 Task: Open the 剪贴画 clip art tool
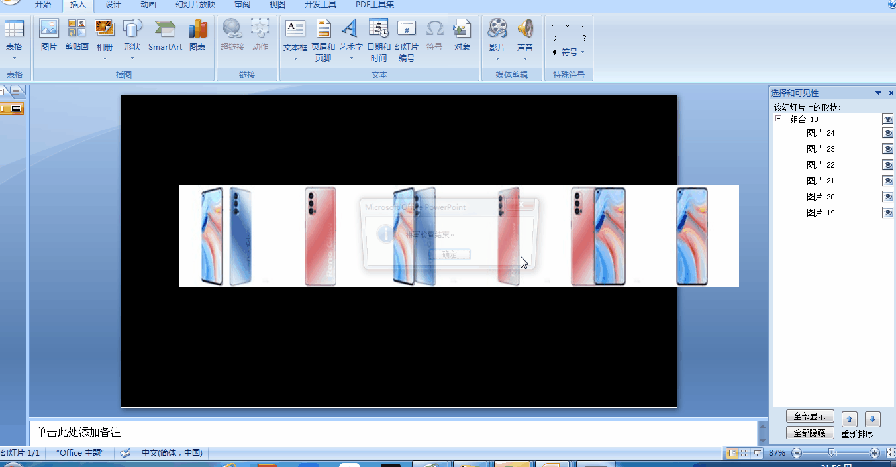[77, 35]
